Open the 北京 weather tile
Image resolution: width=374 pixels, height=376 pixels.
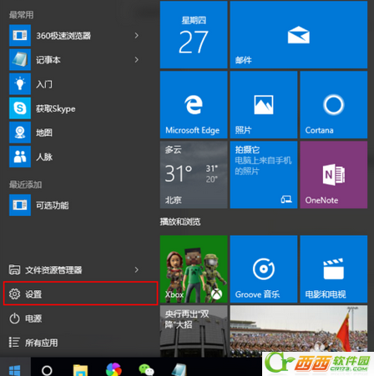pos(194,175)
